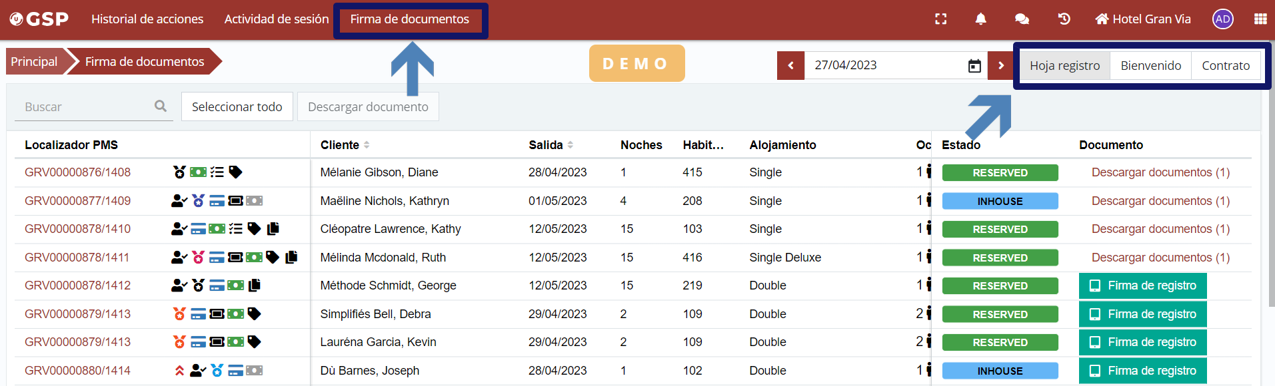Open Hotel Gran Via selector
Screen dimensions: 1275x386
pyautogui.click(x=1143, y=19)
